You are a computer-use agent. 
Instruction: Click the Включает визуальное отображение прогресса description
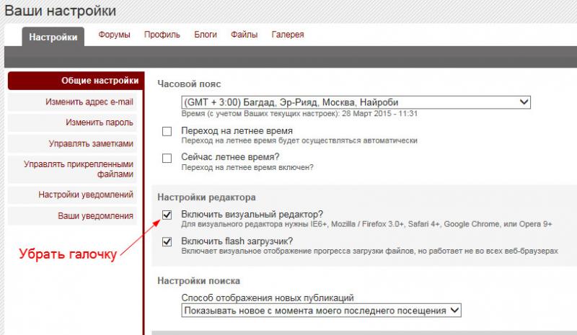[x=369, y=251]
